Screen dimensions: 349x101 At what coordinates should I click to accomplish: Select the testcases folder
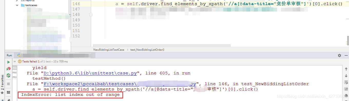point(31,5)
